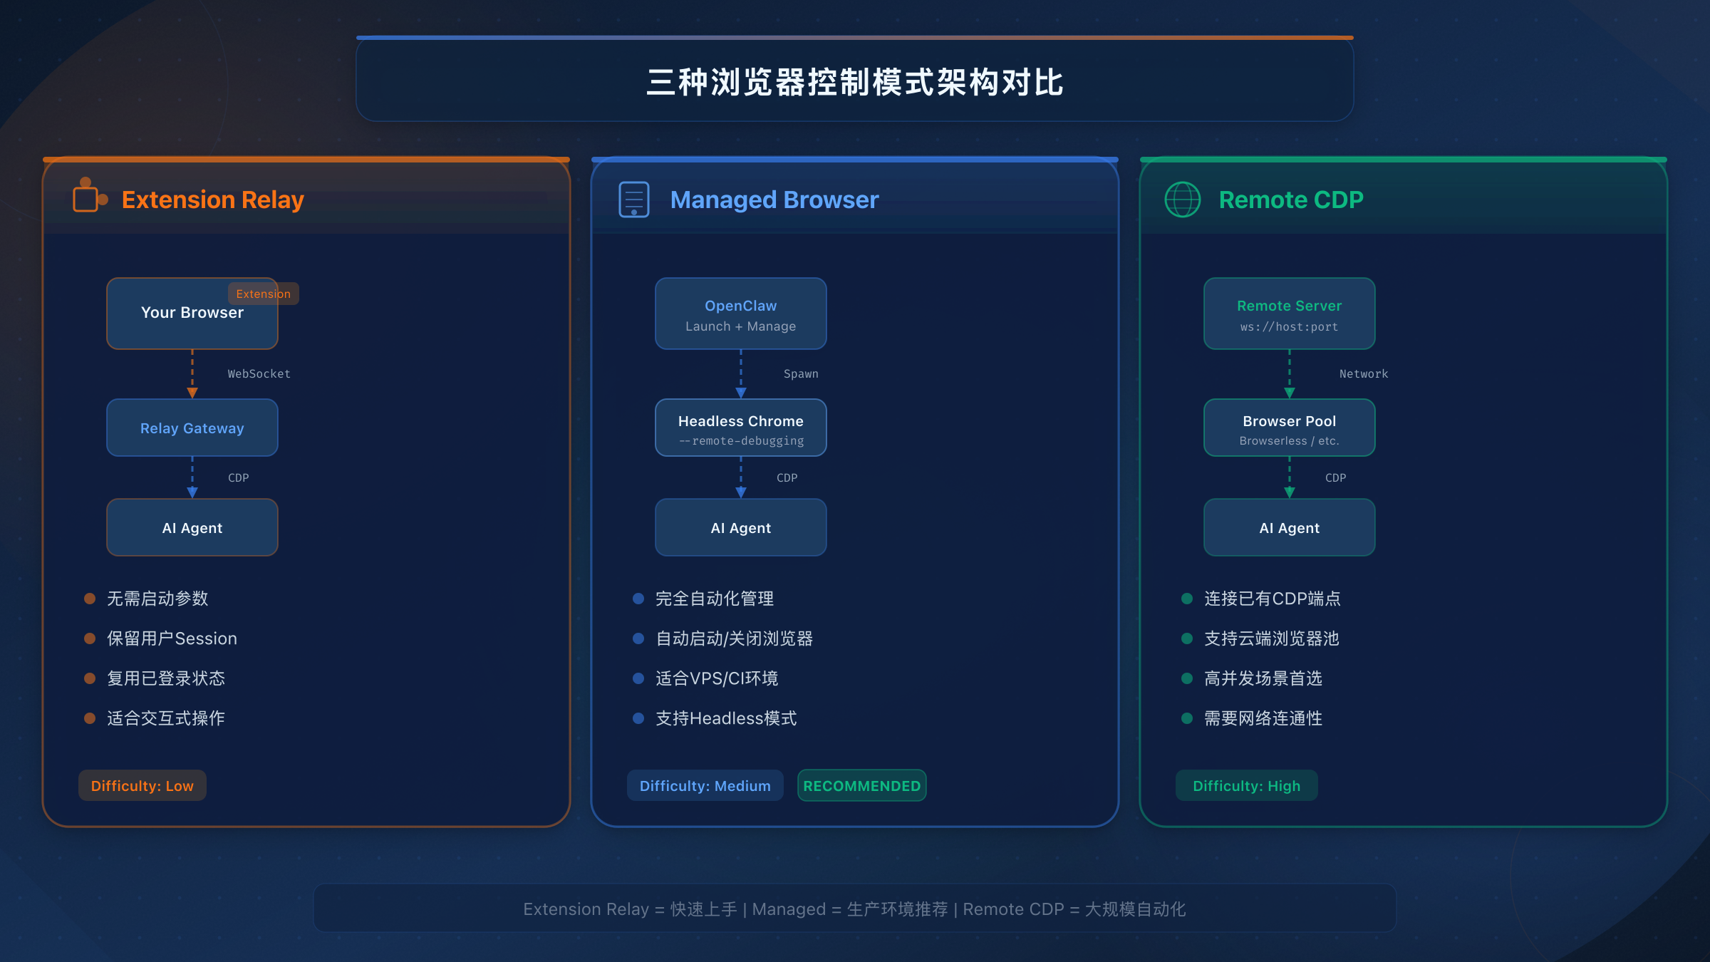Screen dimensions: 1710x962
Task: Click the Remote CDP globe icon
Action: 1182,200
